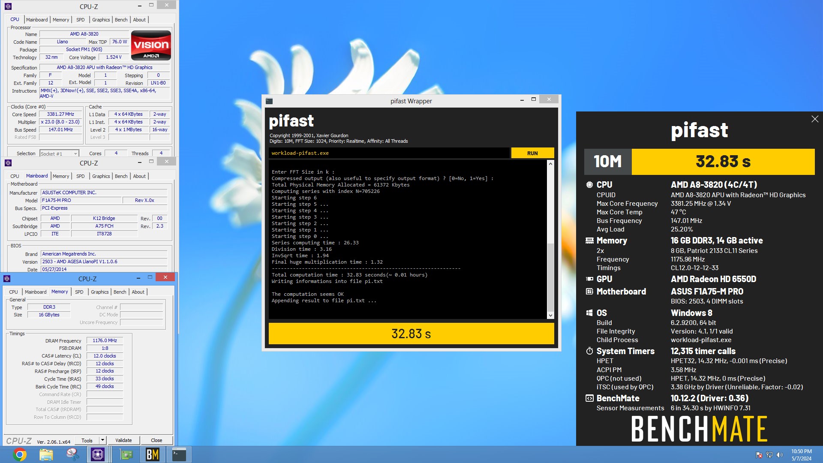Click the pifast Wrapper window title icon

269,101
